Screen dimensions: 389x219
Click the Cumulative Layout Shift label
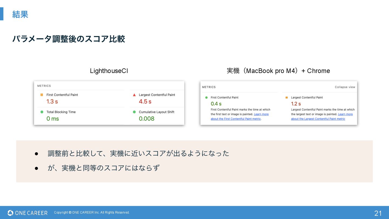tap(157, 112)
